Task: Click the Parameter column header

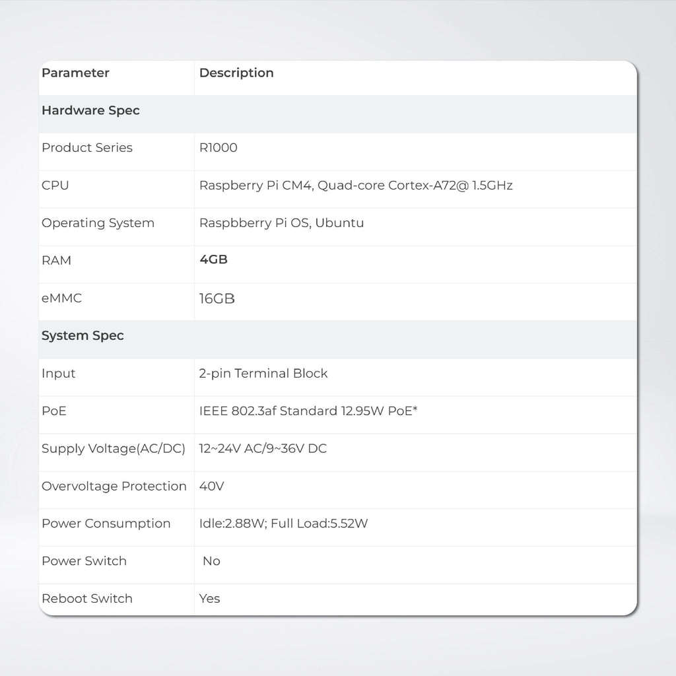Action: pyautogui.click(x=75, y=73)
